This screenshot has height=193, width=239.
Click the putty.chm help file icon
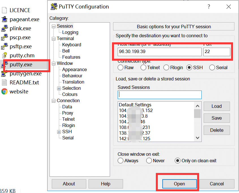point(5,55)
